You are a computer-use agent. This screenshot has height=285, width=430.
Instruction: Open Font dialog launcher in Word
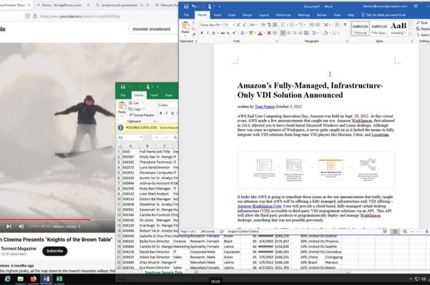click(277, 41)
